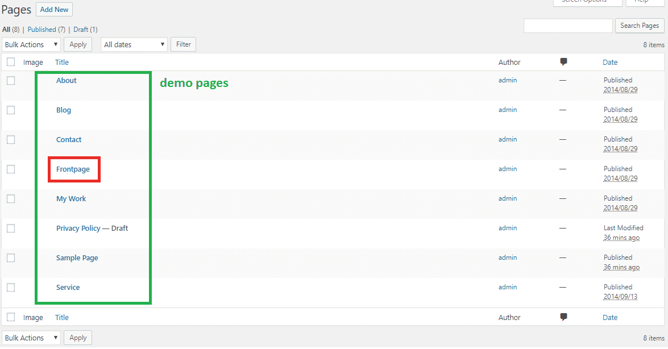
Task: Tick the select-all checkbox in footer row
Action: coord(11,317)
